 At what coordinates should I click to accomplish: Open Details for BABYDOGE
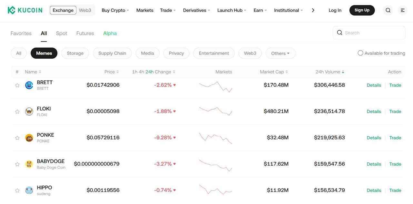pos(374,164)
